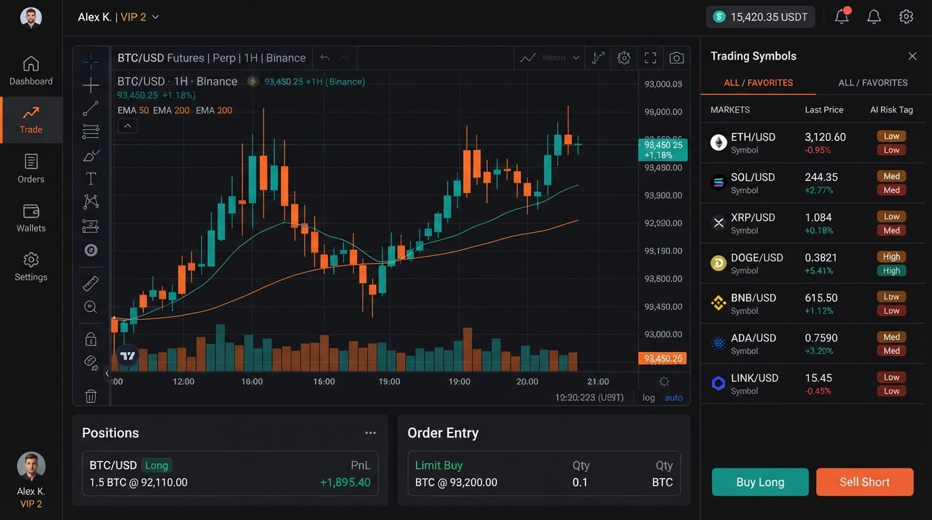Switch to the gray ALL / FAVORITES tab

coord(873,83)
